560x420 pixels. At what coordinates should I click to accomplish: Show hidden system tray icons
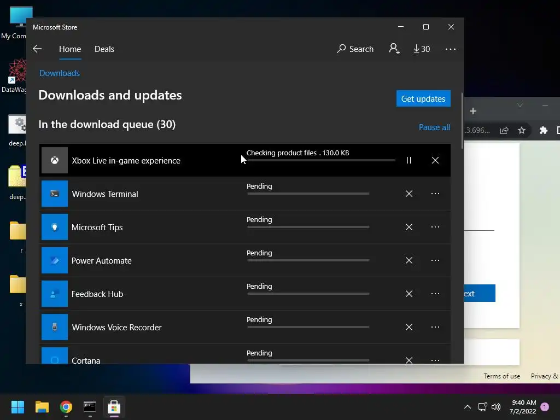[x=467, y=407]
